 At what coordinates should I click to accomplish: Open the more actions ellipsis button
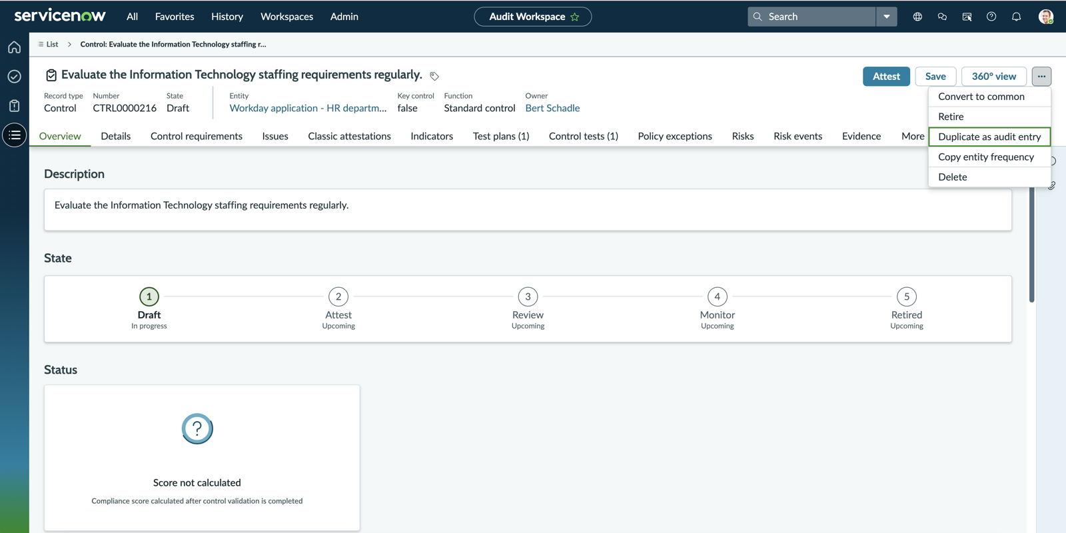(x=1041, y=76)
